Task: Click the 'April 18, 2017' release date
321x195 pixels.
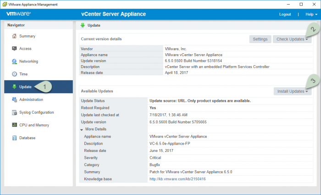Action: click(177, 72)
